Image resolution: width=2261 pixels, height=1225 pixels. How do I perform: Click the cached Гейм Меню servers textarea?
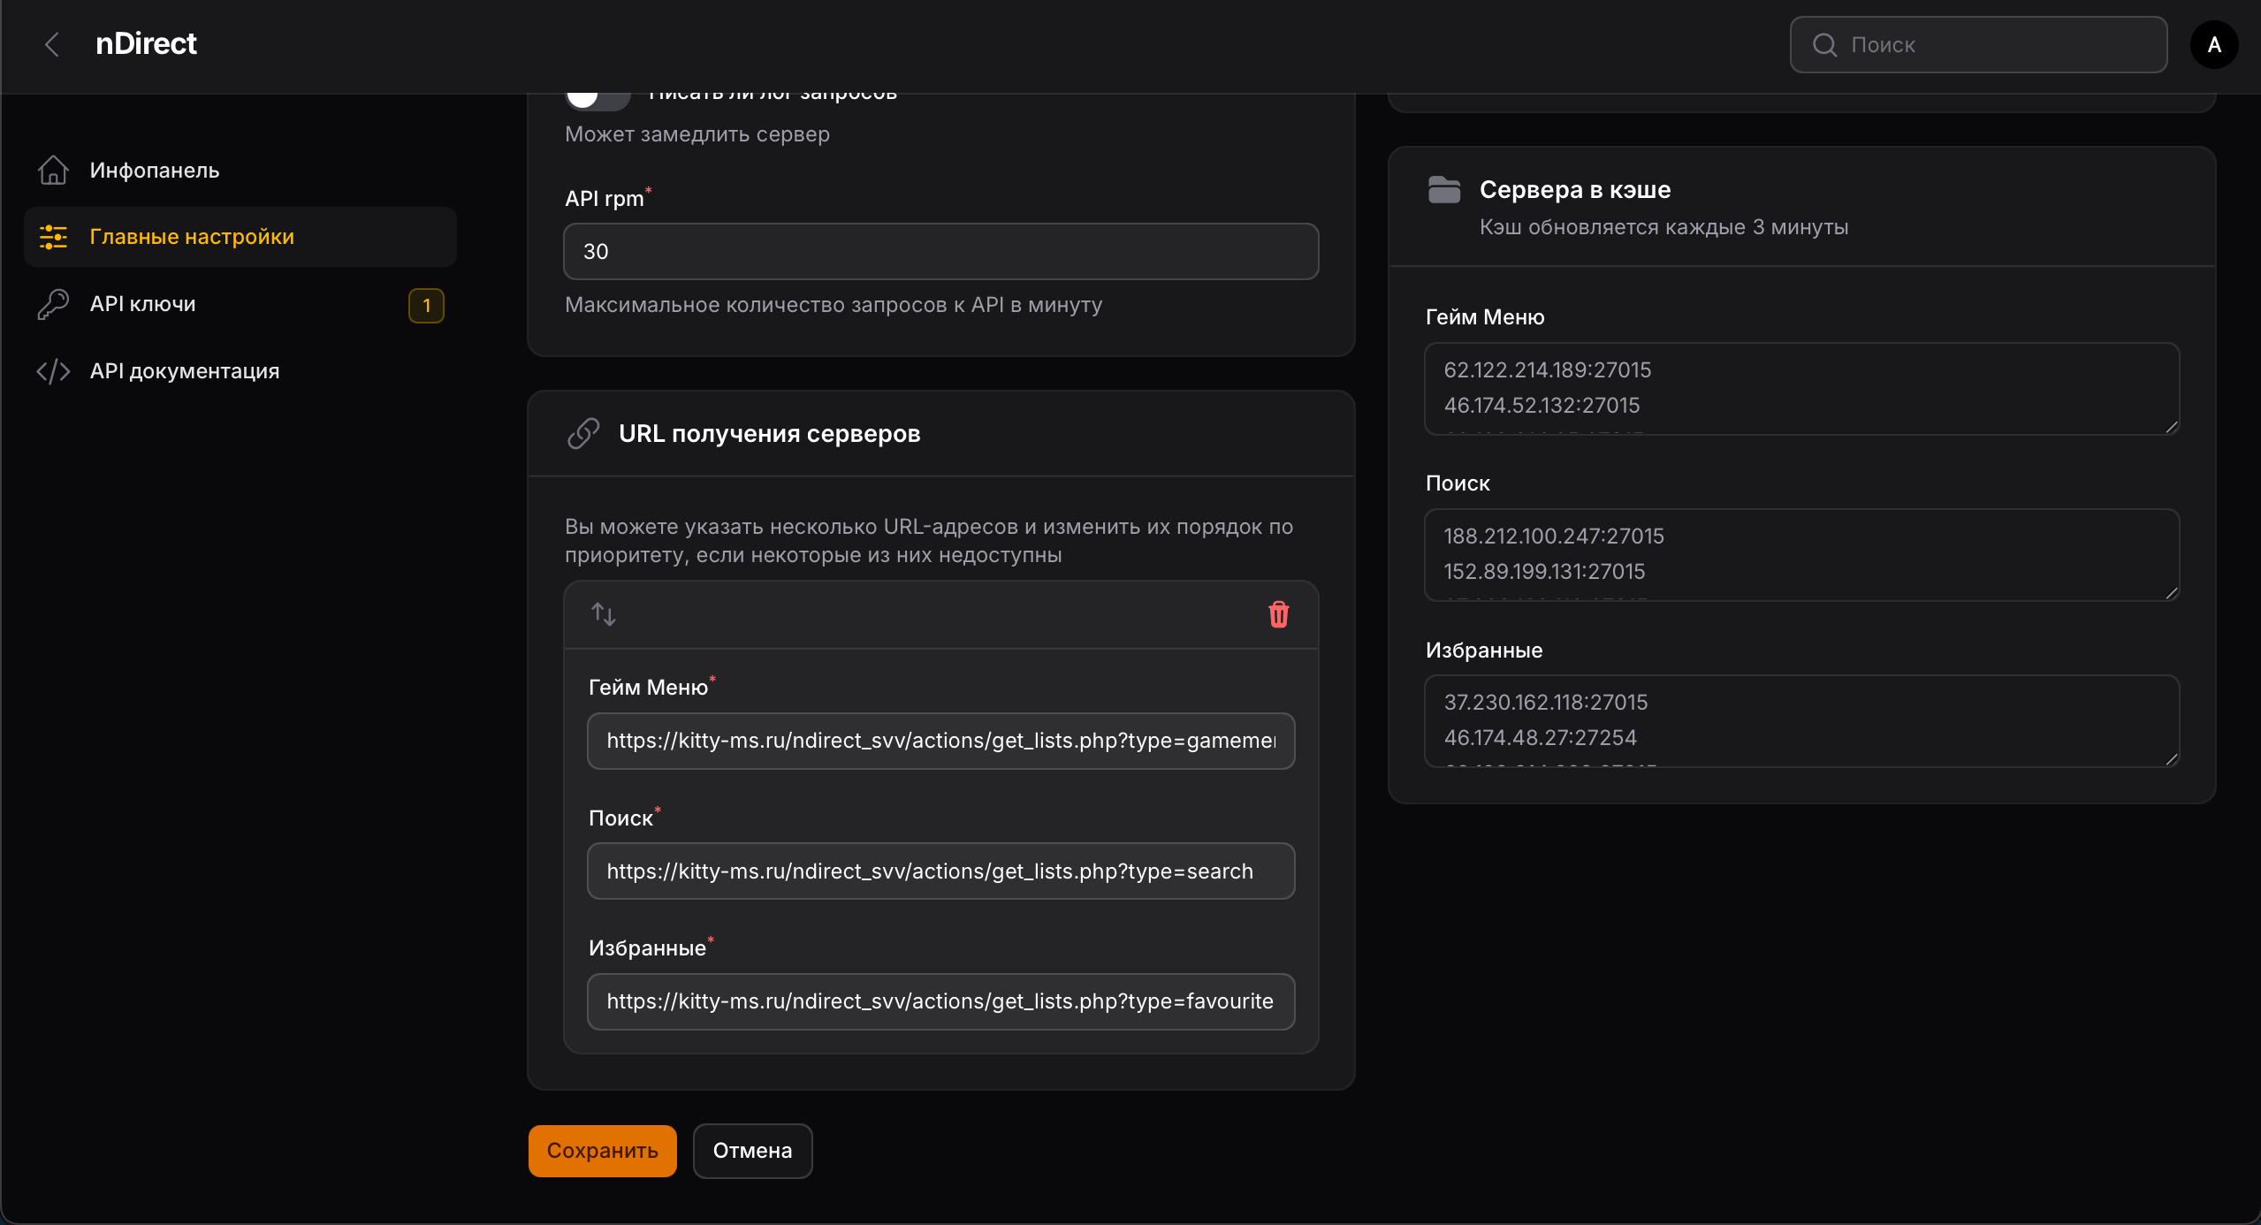1800,388
